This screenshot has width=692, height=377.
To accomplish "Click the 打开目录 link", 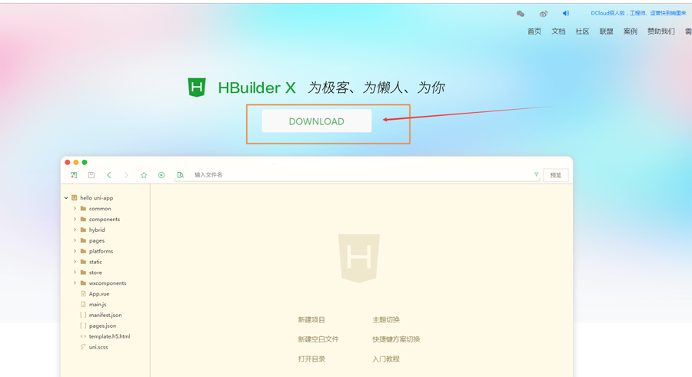I will tap(311, 359).
